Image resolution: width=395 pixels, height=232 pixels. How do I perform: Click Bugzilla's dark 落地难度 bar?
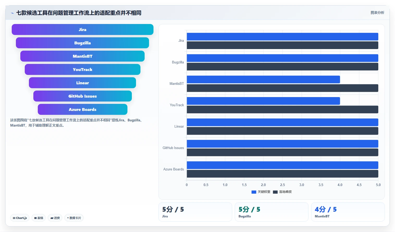(x=282, y=67)
